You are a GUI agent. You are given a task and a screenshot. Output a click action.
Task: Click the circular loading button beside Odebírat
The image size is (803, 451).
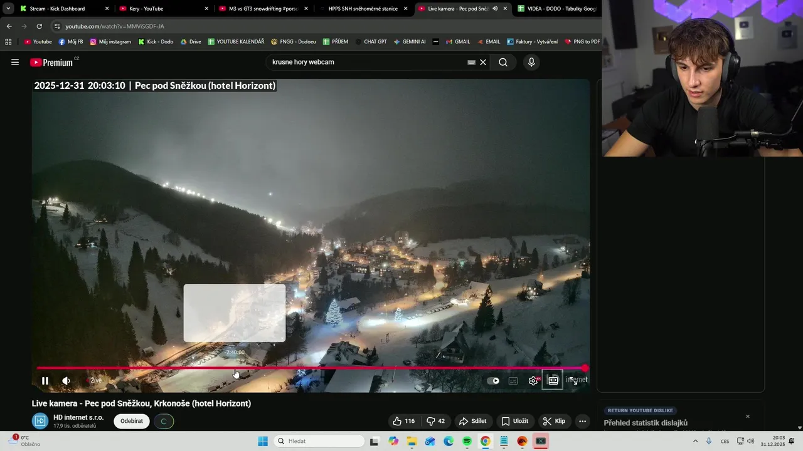164,421
